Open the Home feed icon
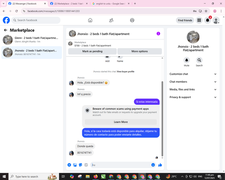The height and width of the screenshot is (180, 225). coord(90,20)
